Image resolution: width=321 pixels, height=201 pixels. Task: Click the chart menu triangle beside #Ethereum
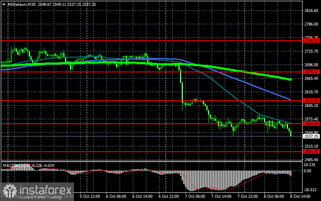[x=4, y=4]
